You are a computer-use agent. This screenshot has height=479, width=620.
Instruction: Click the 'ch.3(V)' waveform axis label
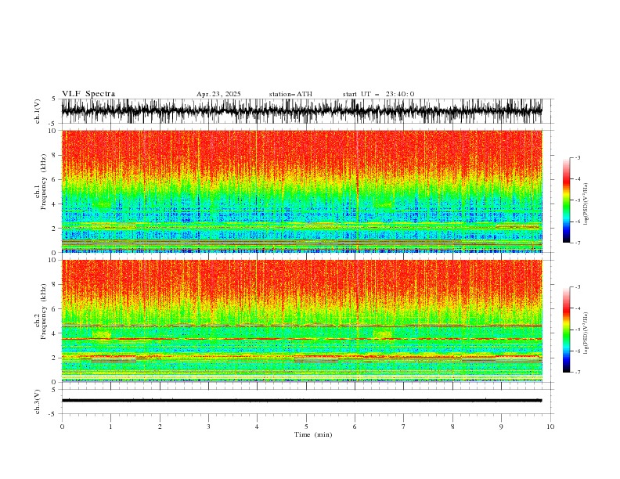click(x=38, y=402)
